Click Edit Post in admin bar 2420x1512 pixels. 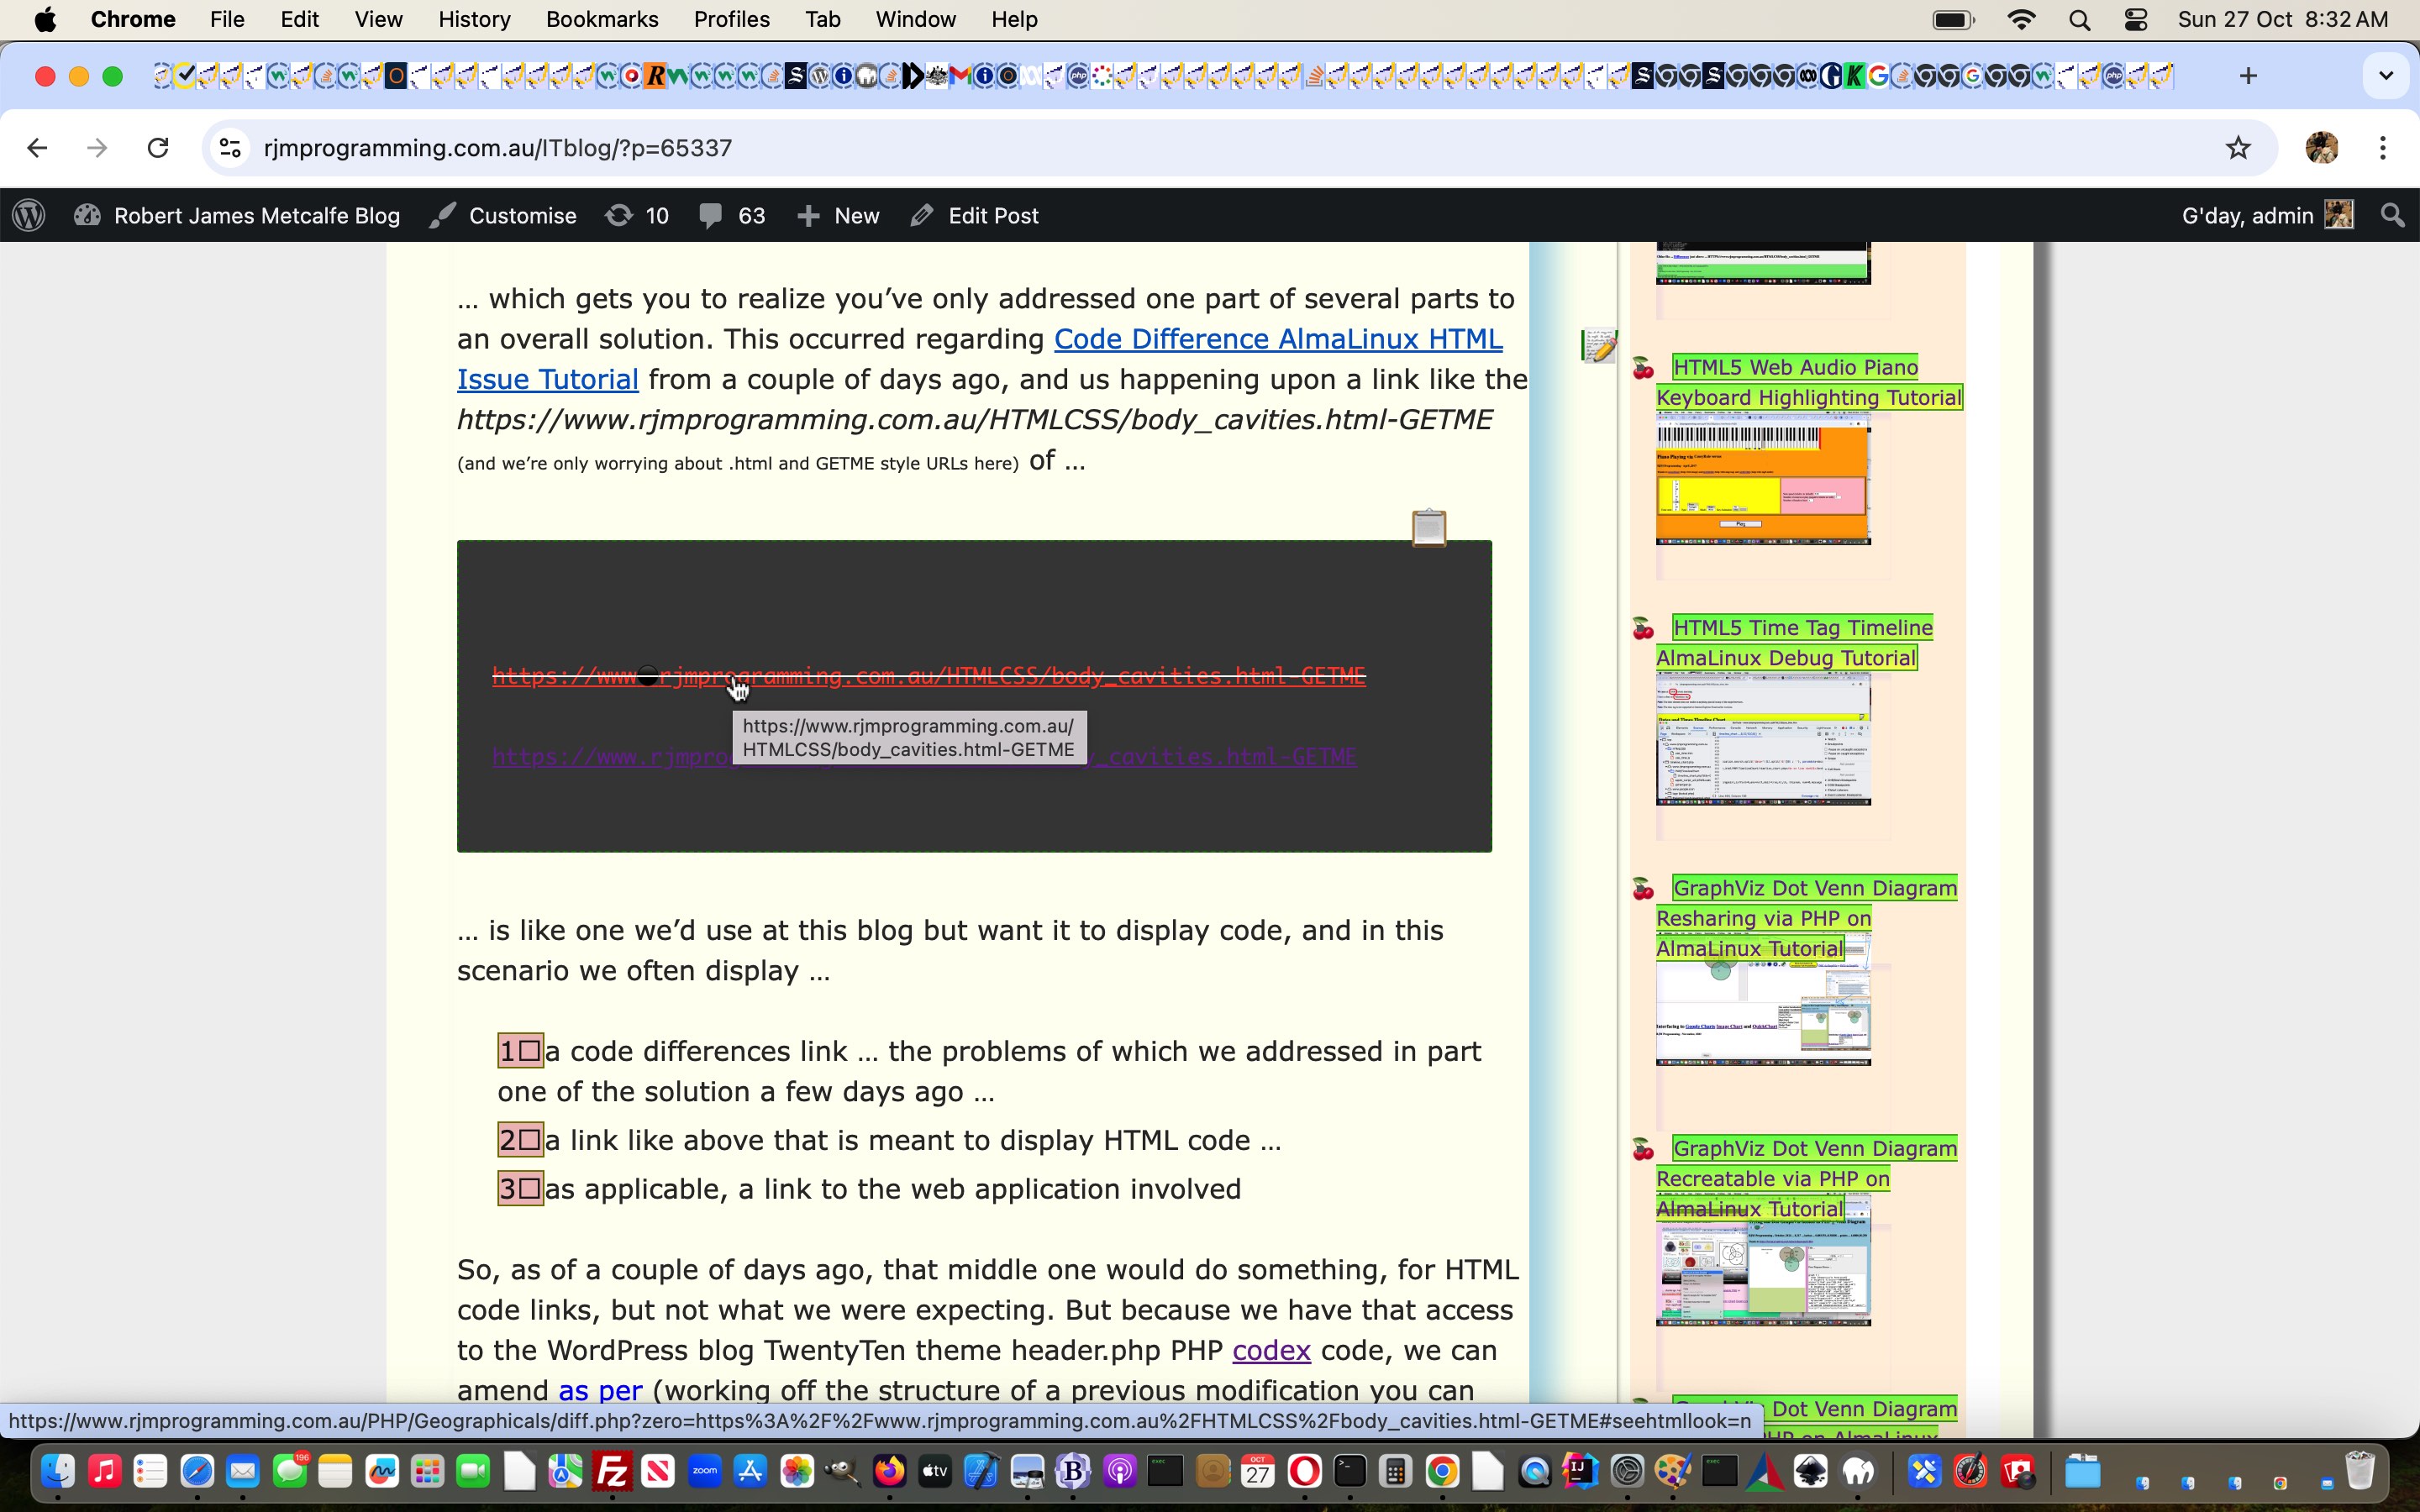(974, 215)
